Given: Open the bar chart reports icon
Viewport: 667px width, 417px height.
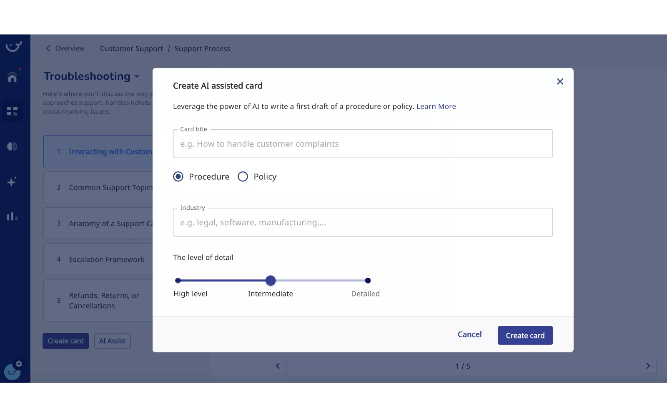Looking at the screenshot, I should (12, 216).
